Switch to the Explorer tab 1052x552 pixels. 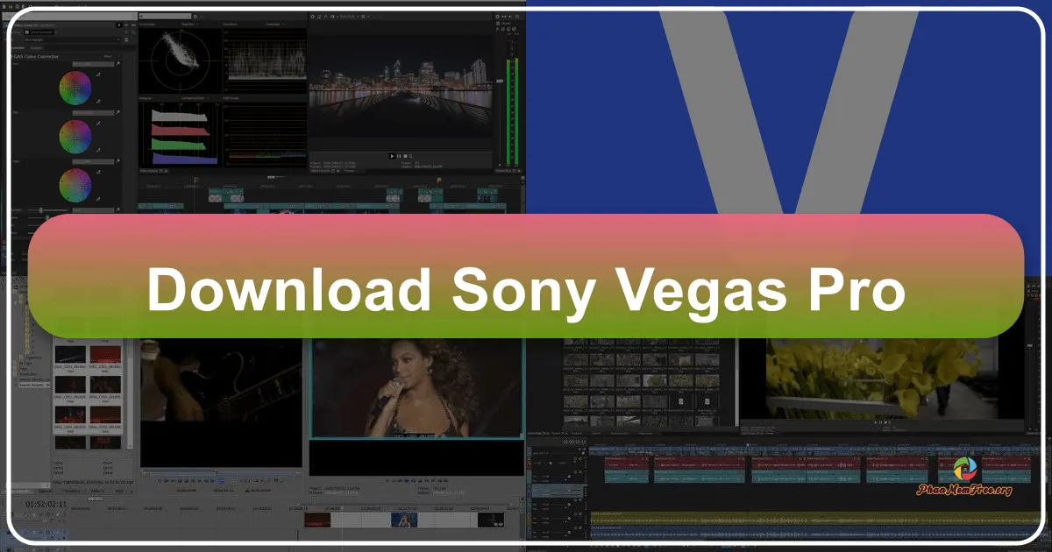click(x=46, y=491)
